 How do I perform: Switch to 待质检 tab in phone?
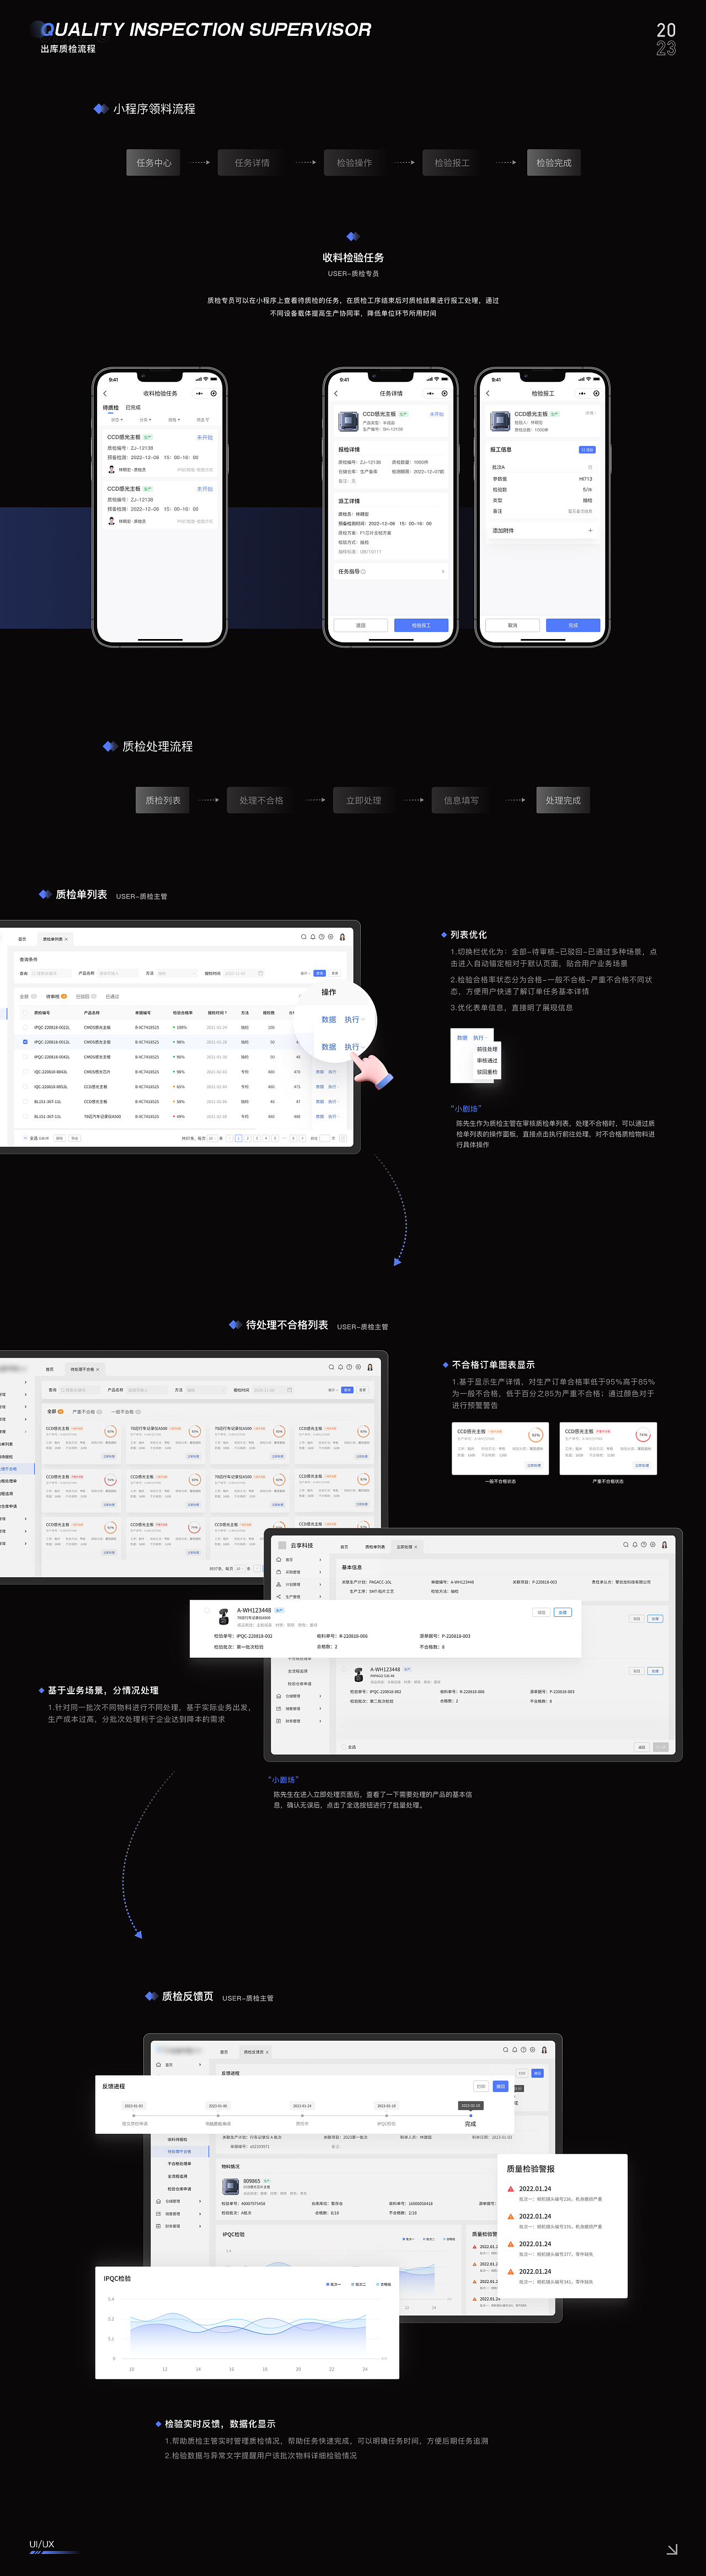(x=111, y=408)
